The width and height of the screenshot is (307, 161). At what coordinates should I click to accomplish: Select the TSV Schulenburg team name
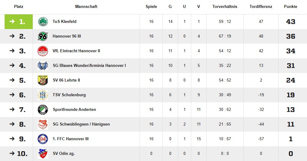coord(69,95)
